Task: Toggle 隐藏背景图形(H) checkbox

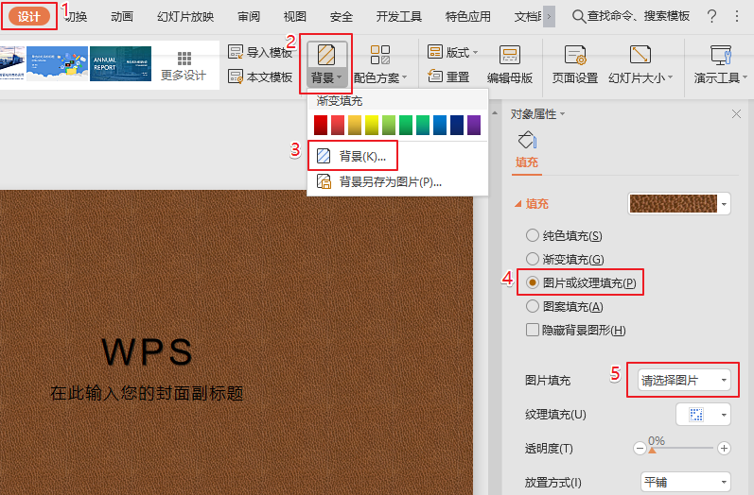Action: (533, 330)
